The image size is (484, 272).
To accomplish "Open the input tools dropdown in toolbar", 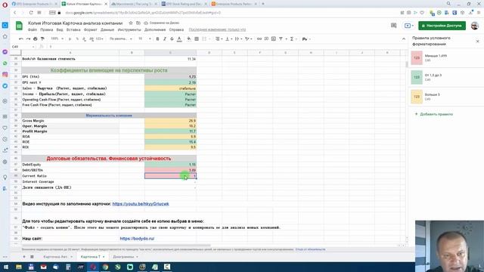I will click(x=306, y=39).
